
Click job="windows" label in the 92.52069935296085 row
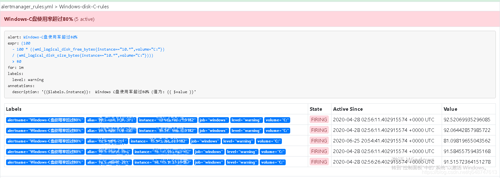[214, 120]
